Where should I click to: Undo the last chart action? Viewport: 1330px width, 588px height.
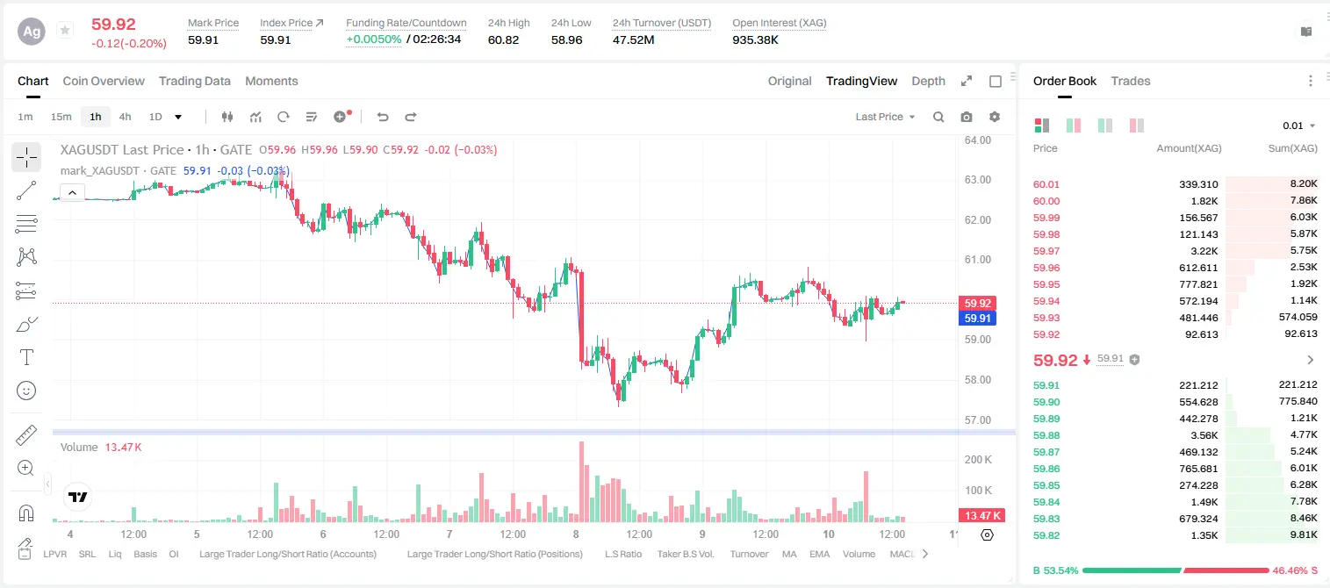(383, 117)
